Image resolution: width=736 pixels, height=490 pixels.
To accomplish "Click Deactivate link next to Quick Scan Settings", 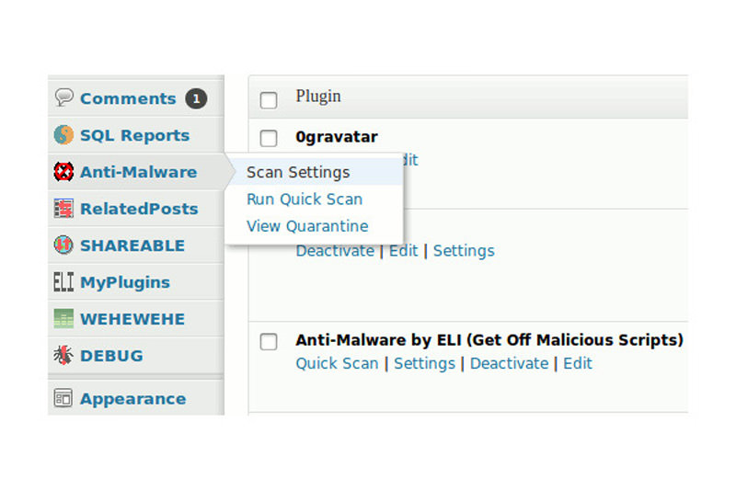I will coord(510,363).
